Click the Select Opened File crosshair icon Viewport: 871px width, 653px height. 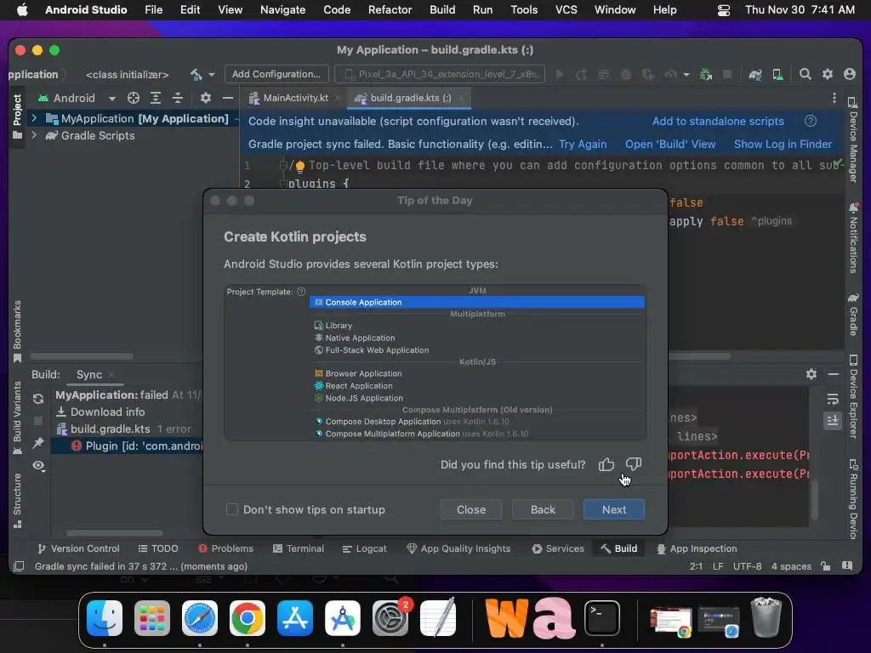point(134,98)
